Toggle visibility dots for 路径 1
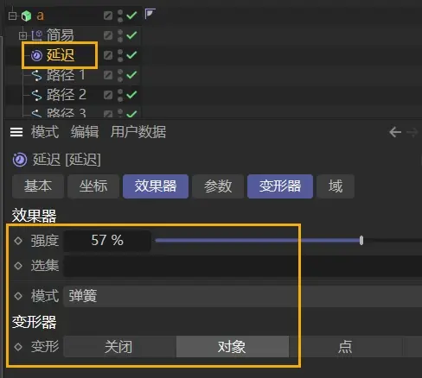422x378 pixels. pyautogui.click(x=120, y=75)
